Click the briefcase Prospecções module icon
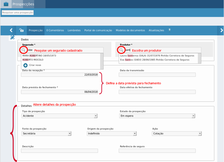 click(6, 4)
